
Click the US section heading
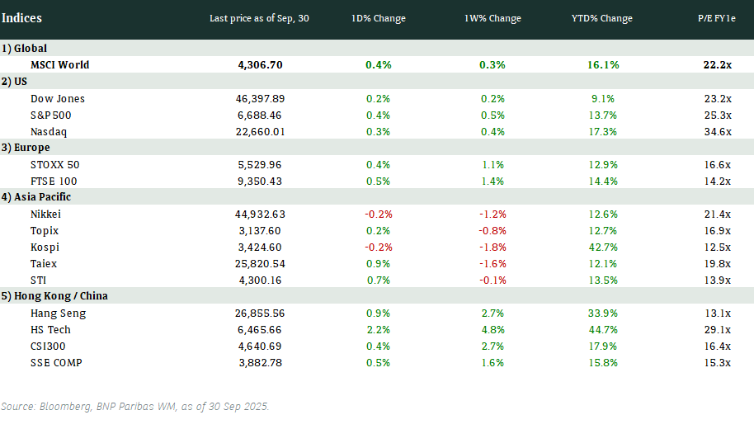coord(15,81)
